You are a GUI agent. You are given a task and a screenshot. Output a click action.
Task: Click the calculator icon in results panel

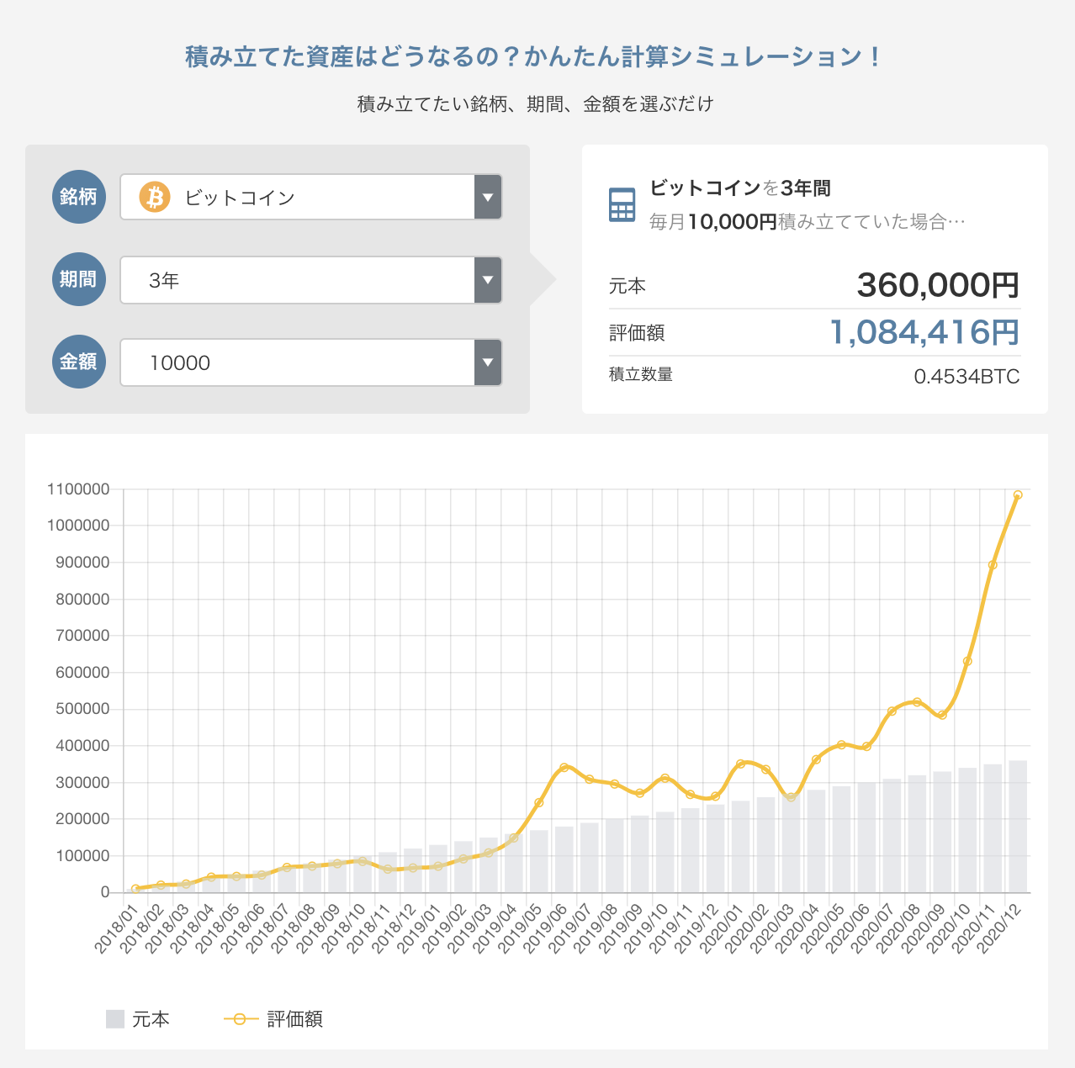(x=622, y=205)
